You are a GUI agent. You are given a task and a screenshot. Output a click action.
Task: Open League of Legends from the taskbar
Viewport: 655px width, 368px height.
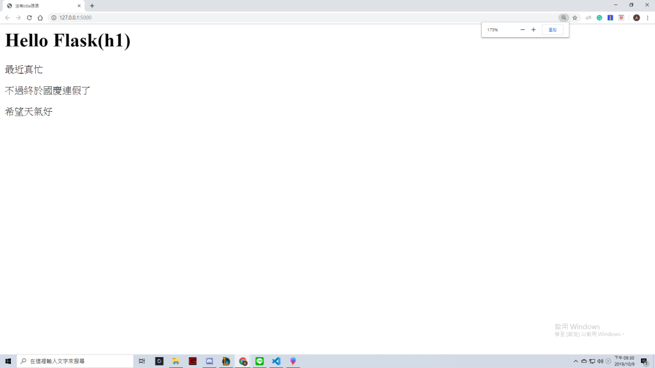(226, 361)
